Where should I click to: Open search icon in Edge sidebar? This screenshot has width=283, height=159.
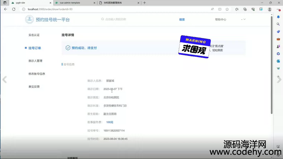[278, 24]
